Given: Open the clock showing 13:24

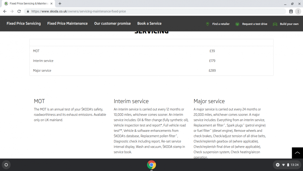Looking at the screenshot, I should [x=295, y=165].
